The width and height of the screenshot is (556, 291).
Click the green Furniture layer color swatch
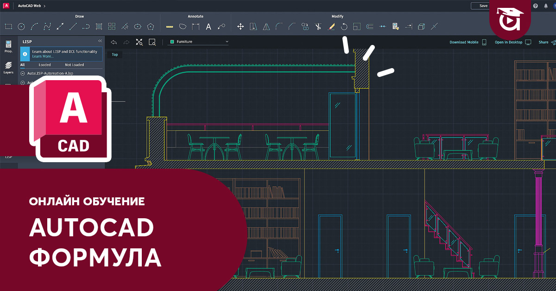(172, 41)
